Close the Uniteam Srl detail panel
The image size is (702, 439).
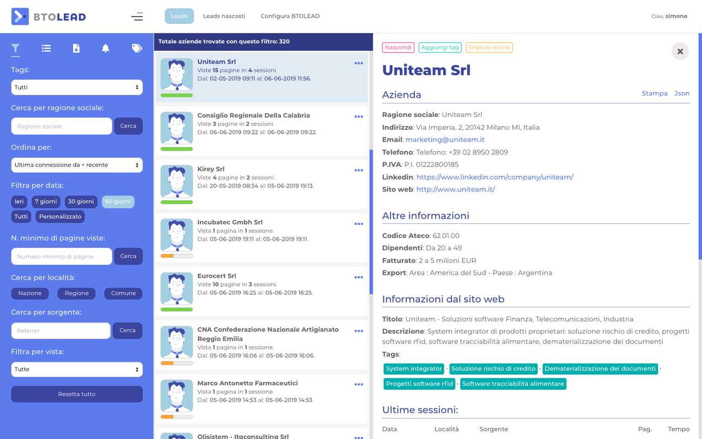point(680,51)
